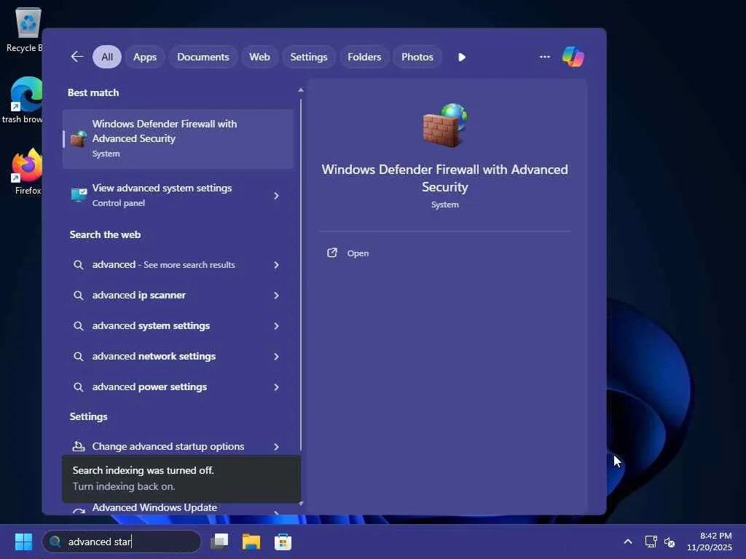Click the magnifier icon beside advanced power settings

79,387
